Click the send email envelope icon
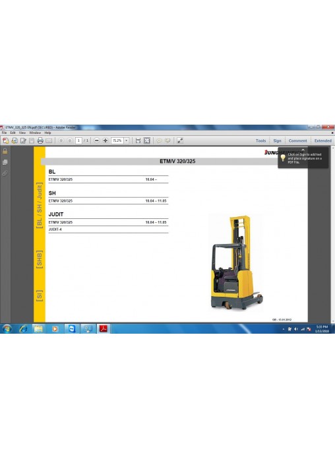335x459 pixels. [x=49, y=141]
